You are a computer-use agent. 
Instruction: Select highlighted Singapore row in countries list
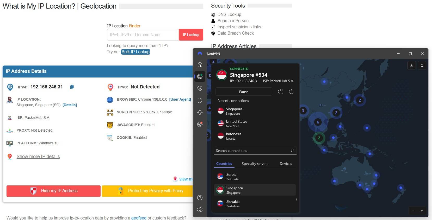click(255, 190)
